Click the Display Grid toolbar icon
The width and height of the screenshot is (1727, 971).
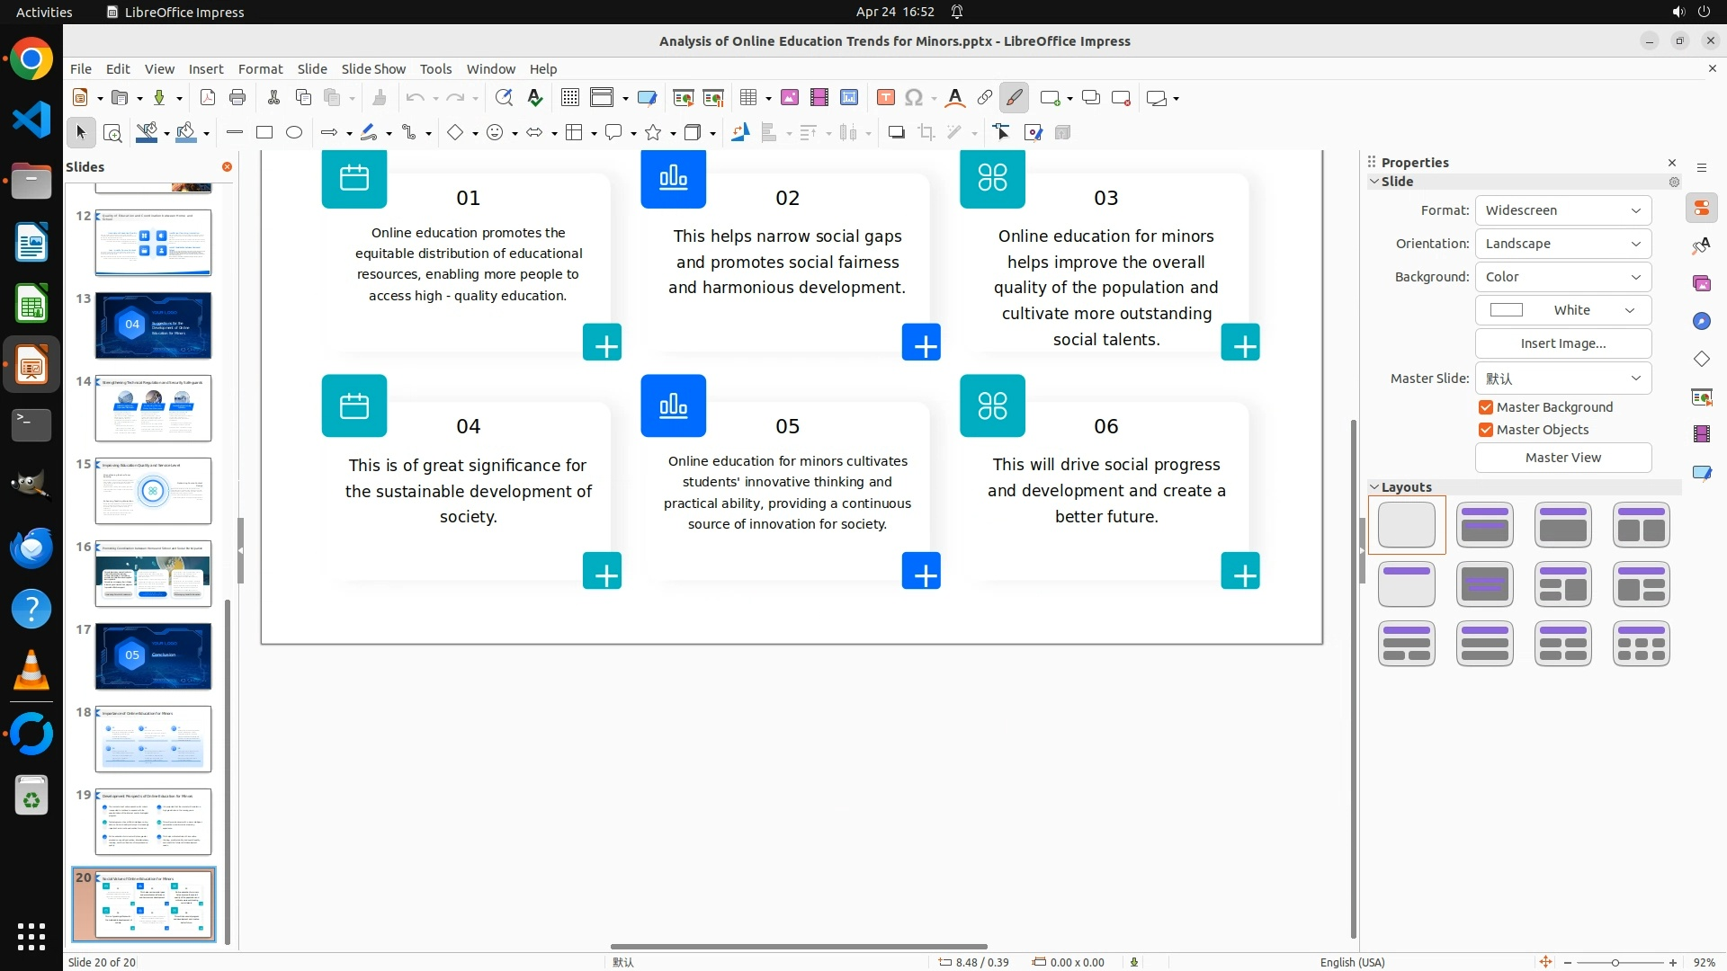[x=570, y=98]
